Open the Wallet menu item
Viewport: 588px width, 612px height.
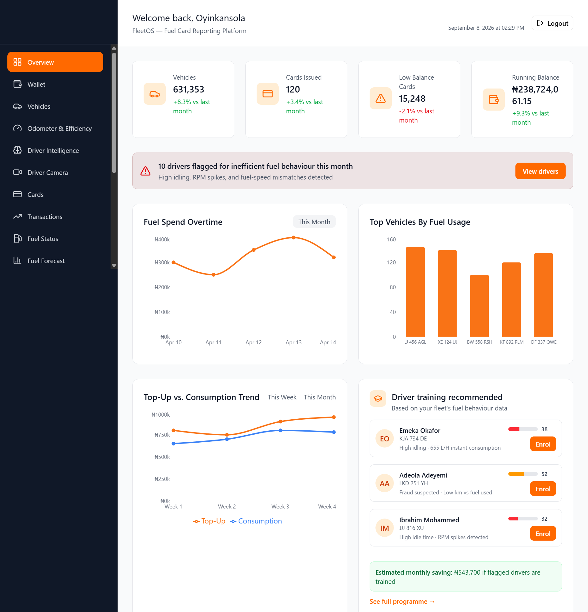tap(55, 84)
